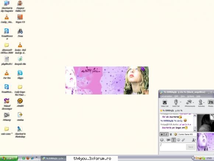The height and width of the screenshot is (161, 214).
Task: Open the text color palette
Action: tap(175, 134)
